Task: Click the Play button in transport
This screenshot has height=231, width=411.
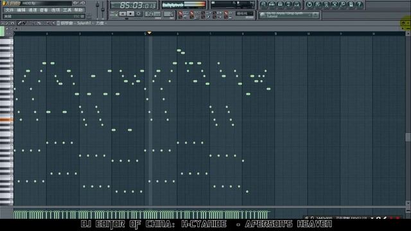Action: [123, 13]
